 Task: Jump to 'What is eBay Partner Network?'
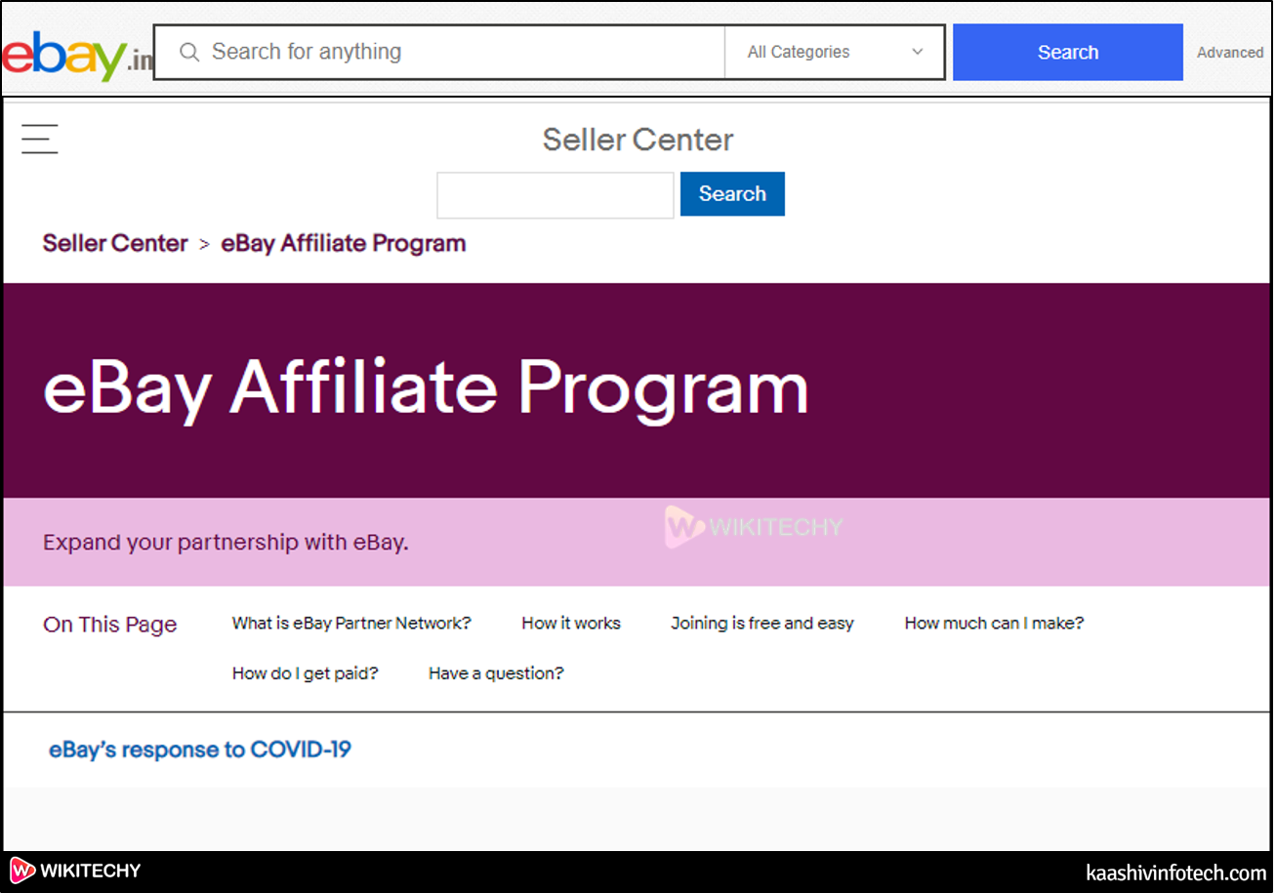tap(351, 623)
